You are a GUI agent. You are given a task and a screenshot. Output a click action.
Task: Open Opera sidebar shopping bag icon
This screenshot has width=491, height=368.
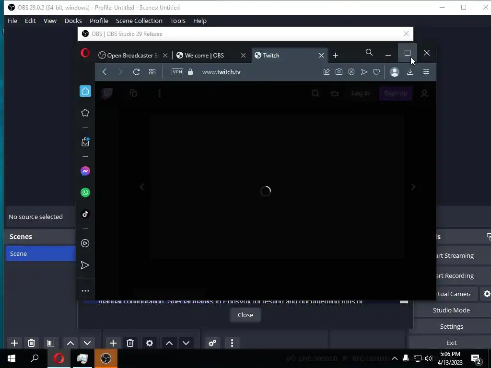click(x=85, y=142)
